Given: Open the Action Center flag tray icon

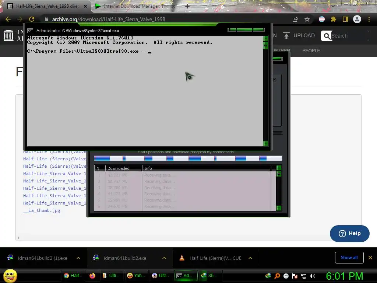Looking at the screenshot, I should click(x=295, y=276).
